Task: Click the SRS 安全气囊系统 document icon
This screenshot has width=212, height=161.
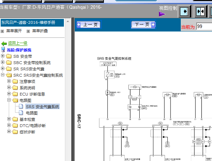Action: pyautogui.click(x=21, y=106)
